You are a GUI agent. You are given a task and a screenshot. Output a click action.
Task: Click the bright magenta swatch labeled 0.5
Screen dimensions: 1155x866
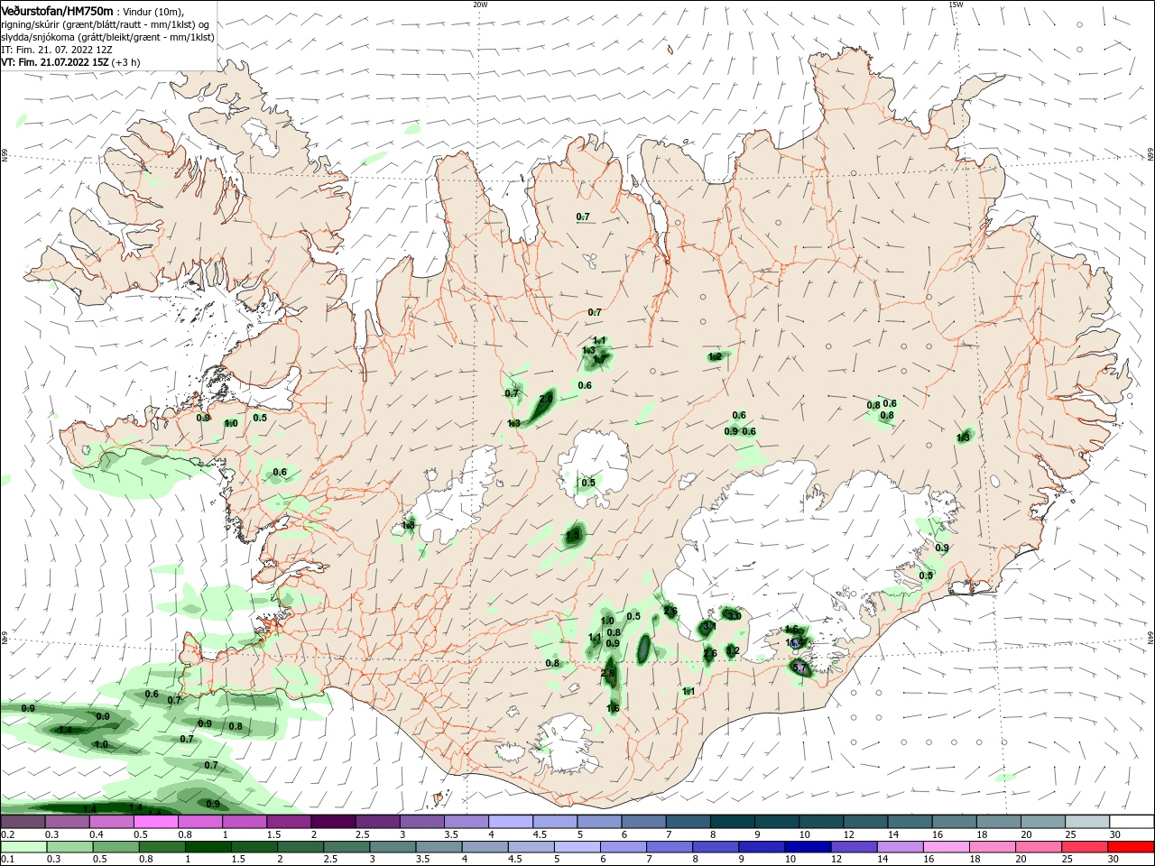pyautogui.click(x=156, y=822)
